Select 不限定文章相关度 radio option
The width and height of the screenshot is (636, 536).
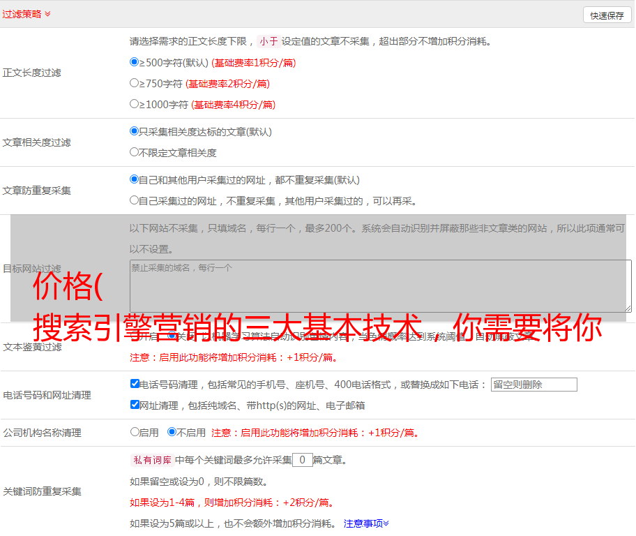coord(135,152)
